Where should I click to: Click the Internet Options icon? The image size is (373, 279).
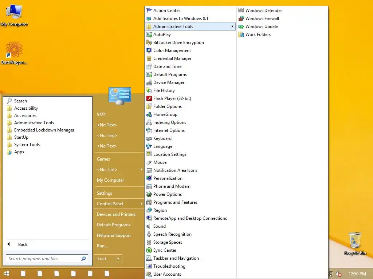pos(149,130)
